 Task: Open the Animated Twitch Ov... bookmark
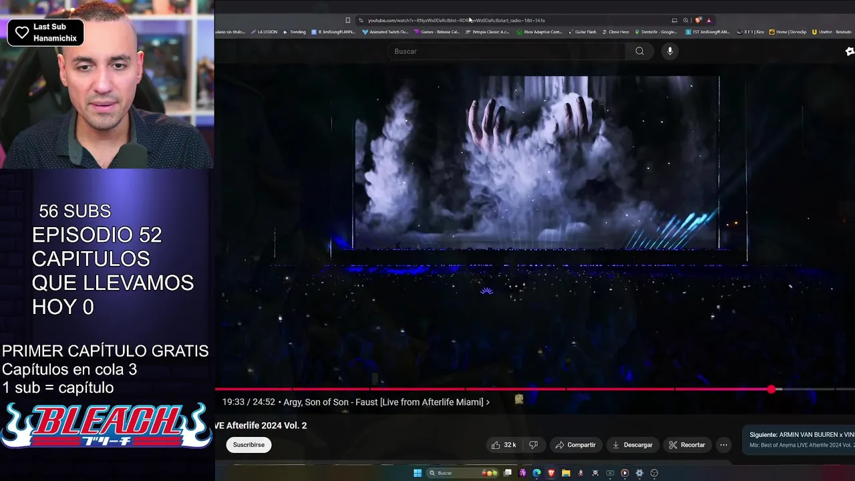pos(385,32)
